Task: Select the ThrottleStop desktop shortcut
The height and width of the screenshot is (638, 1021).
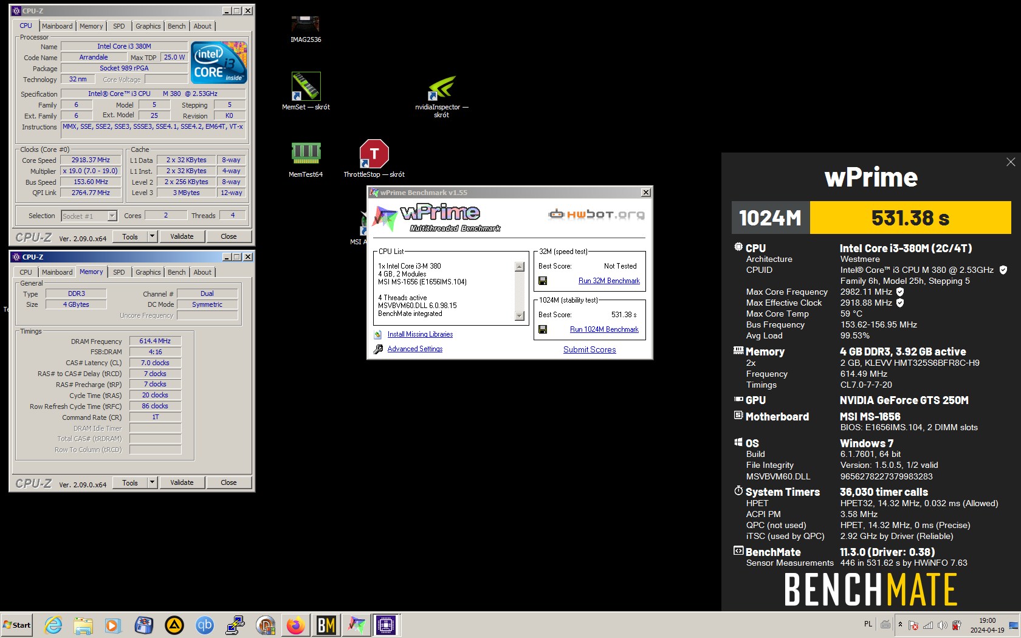Action: tap(374, 159)
